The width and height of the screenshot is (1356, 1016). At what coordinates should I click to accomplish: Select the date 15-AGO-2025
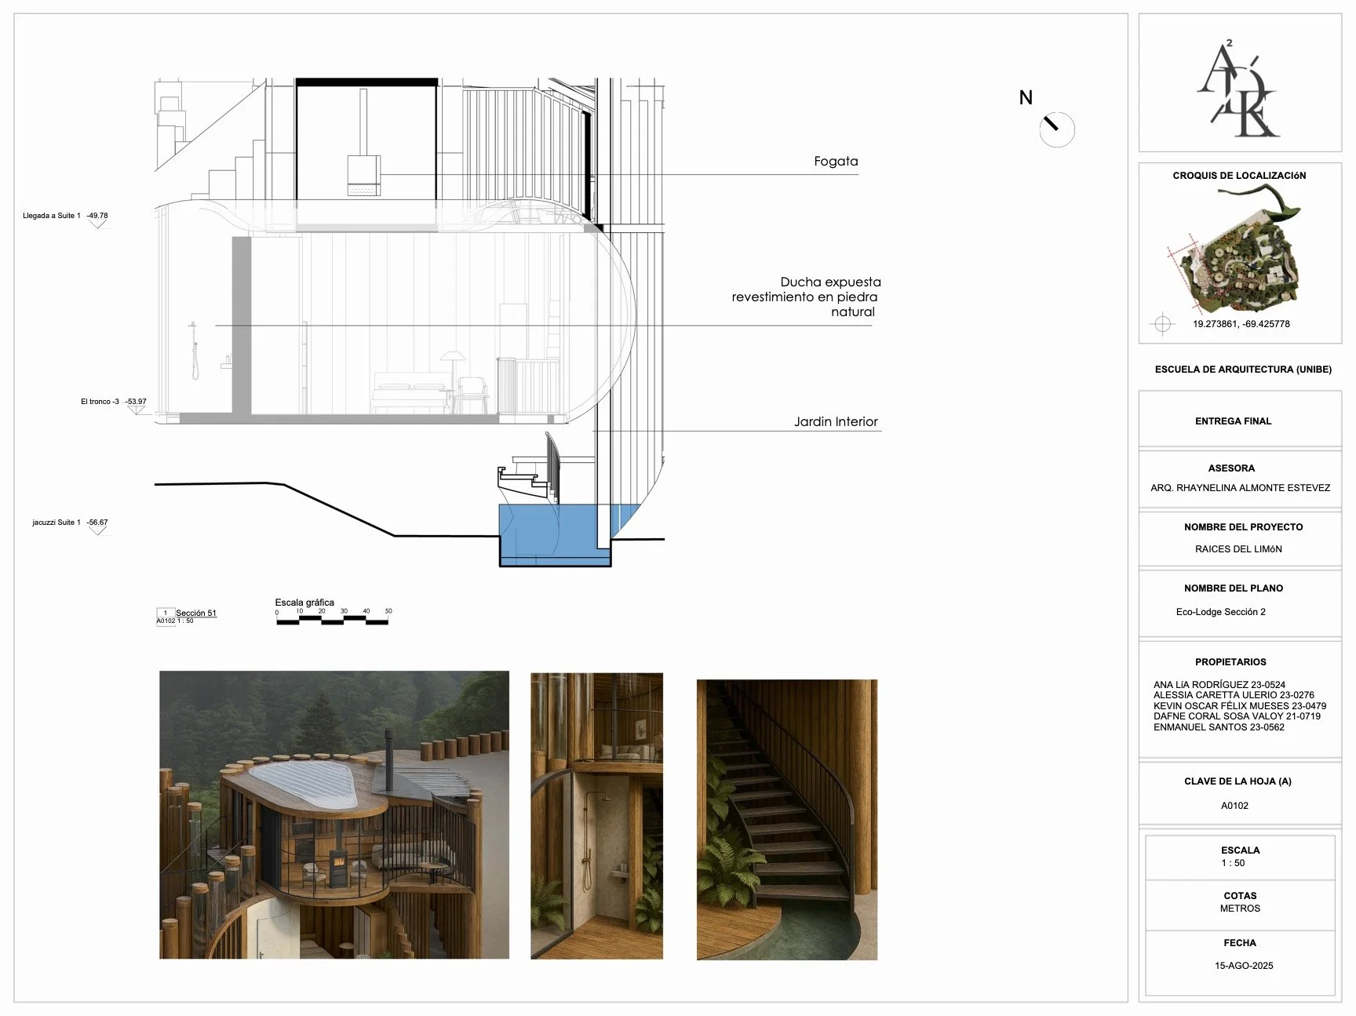coord(1244,966)
